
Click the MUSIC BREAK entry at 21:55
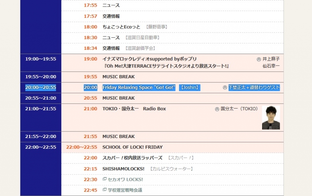click(x=118, y=136)
